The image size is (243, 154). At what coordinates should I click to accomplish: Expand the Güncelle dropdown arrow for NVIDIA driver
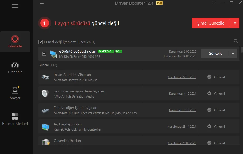[233, 54]
